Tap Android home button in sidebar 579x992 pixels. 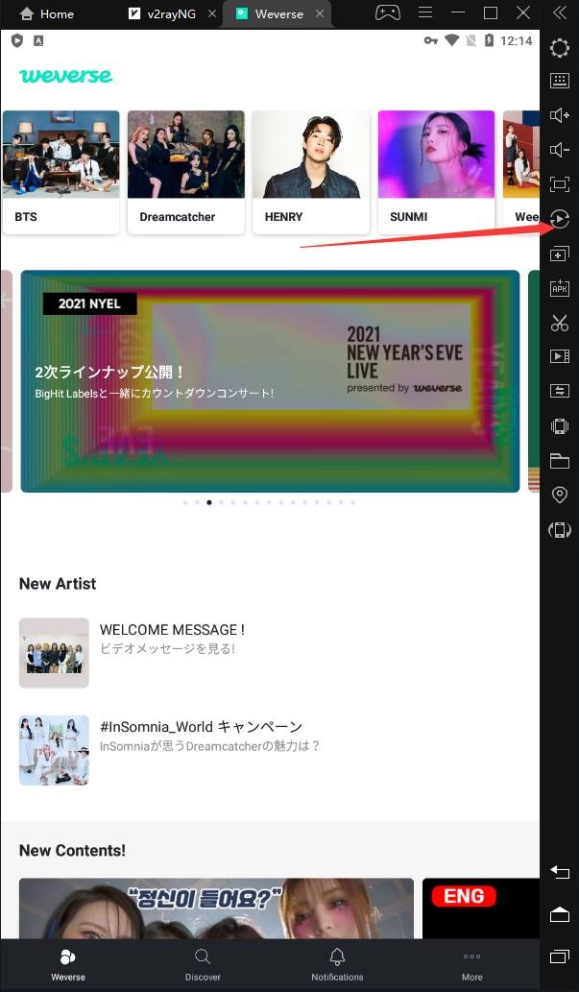pos(560,914)
